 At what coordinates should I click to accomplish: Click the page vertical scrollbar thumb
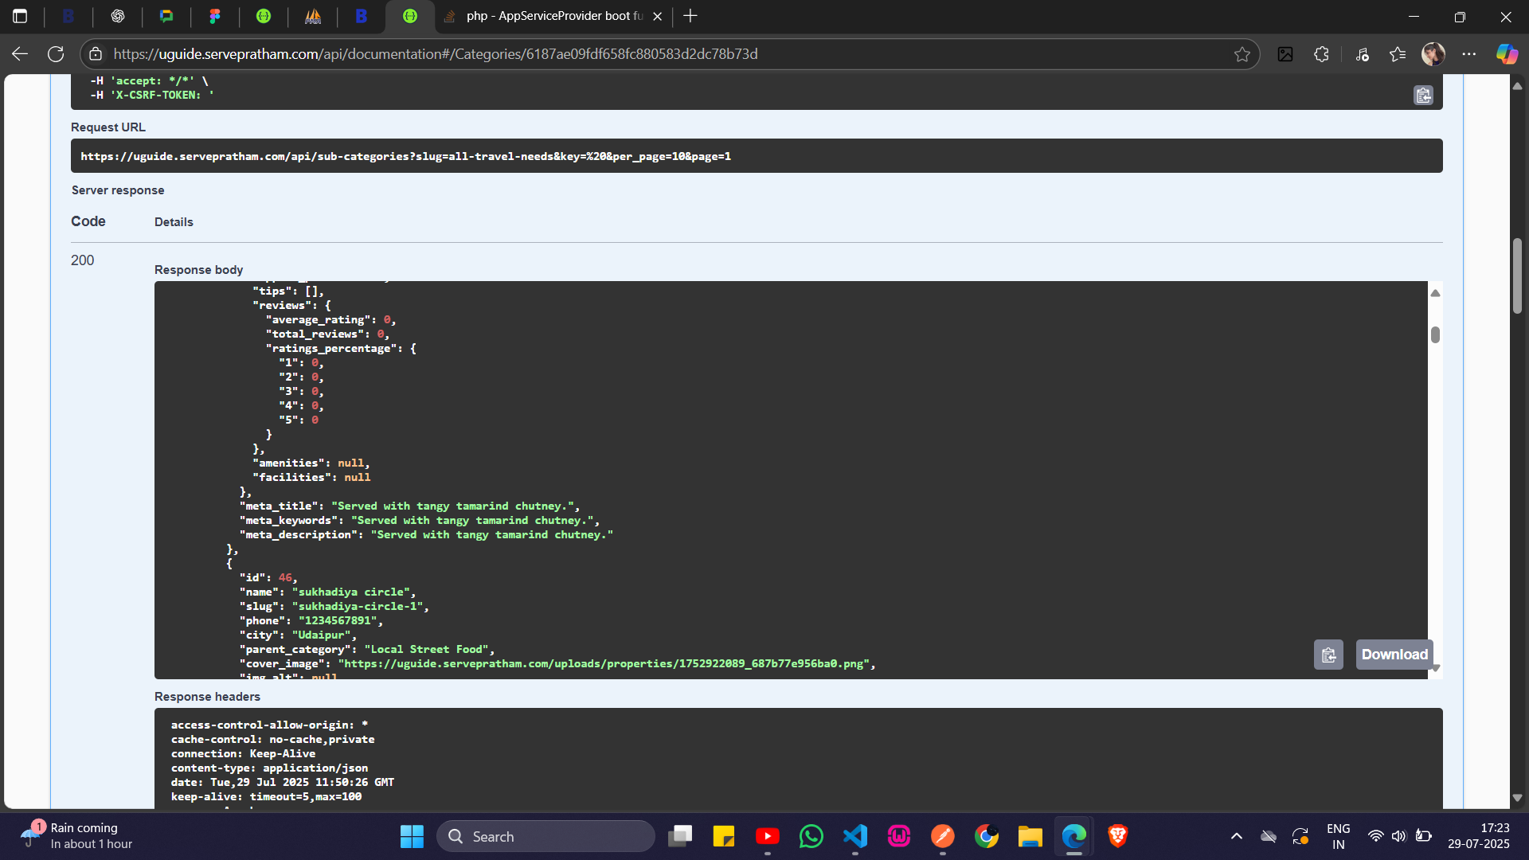click(x=1517, y=275)
